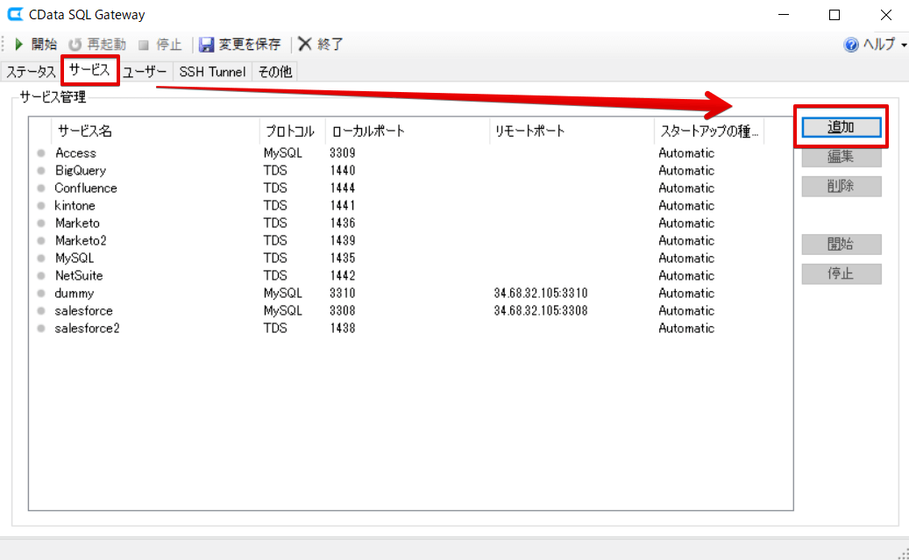Expand the Help menu dropdown arrow
909x560 pixels.
[x=904, y=46]
